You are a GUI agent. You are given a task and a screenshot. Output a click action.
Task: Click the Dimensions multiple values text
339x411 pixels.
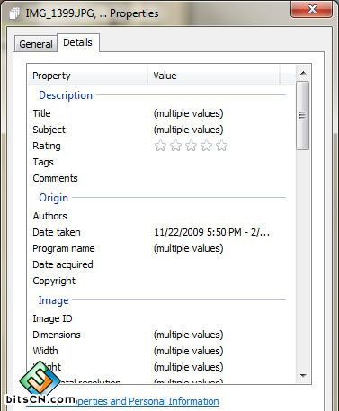pyautogui.click(x=189, y=335)
